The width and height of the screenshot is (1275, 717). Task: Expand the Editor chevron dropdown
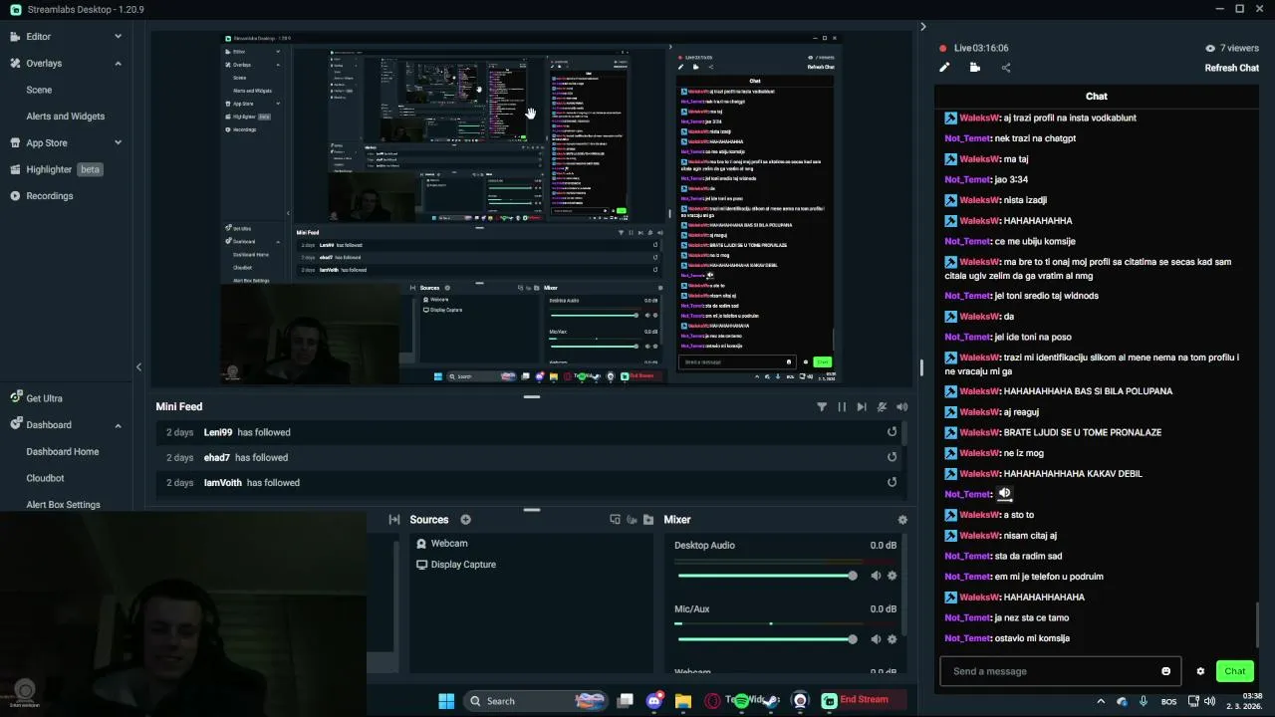tap(118, 37)
